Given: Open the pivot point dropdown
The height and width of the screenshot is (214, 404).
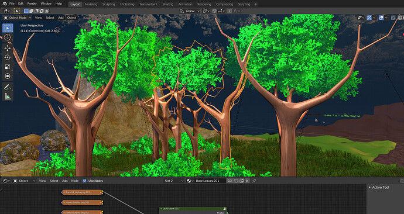Looking at the screenshot, I should (x=206, y=11).
